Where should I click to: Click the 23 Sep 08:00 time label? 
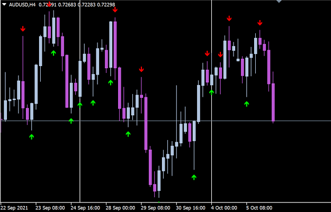pyautogui.click(x=50, y=208)
